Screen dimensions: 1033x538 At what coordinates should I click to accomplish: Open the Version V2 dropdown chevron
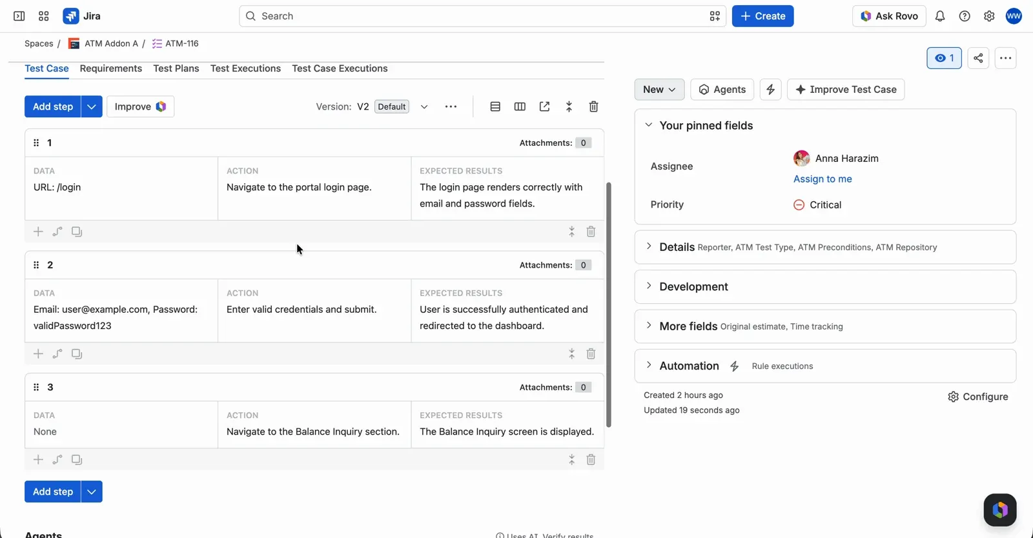point(424,106)
